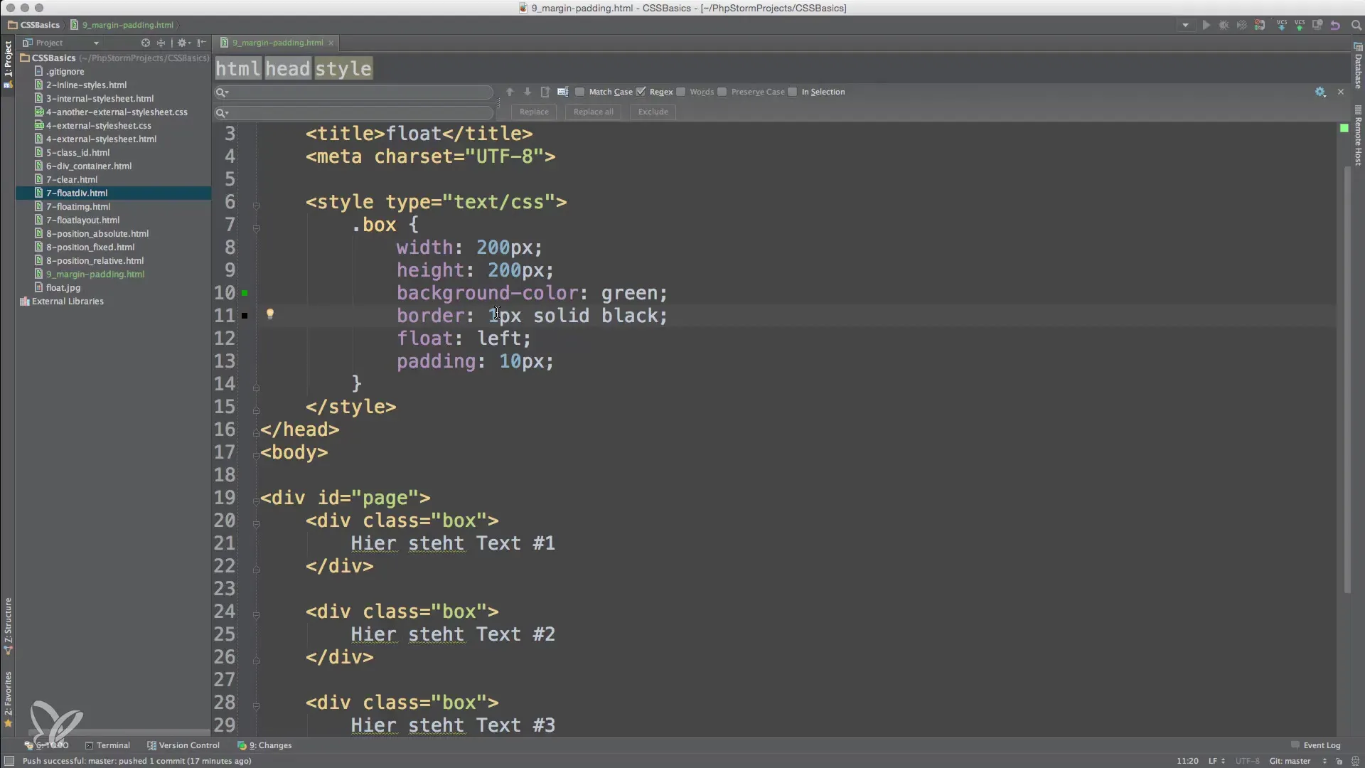Click the add selection for occurrences icon
The width and height of the screenshot is (1365, 768).
coord(563,92)
